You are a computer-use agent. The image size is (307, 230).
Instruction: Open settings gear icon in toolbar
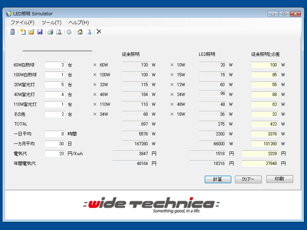point(69,32)
